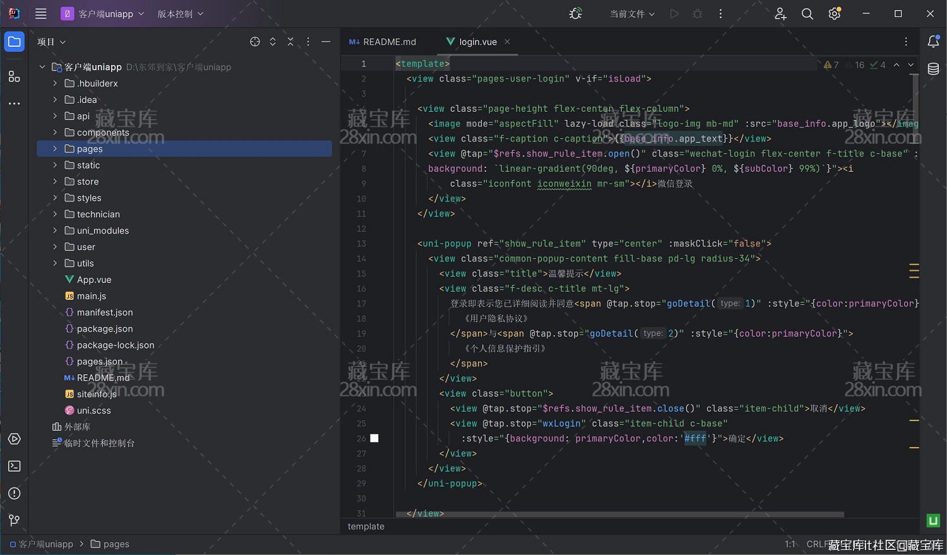This screenshot has height=555, width=947.
Task: Close the login.vue tab
Action: (x=507, y=42)
